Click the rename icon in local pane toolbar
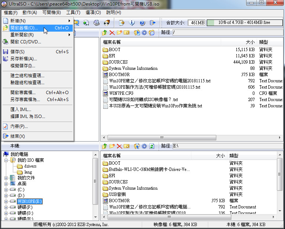 pyautogui.click(x=126, y=146)
